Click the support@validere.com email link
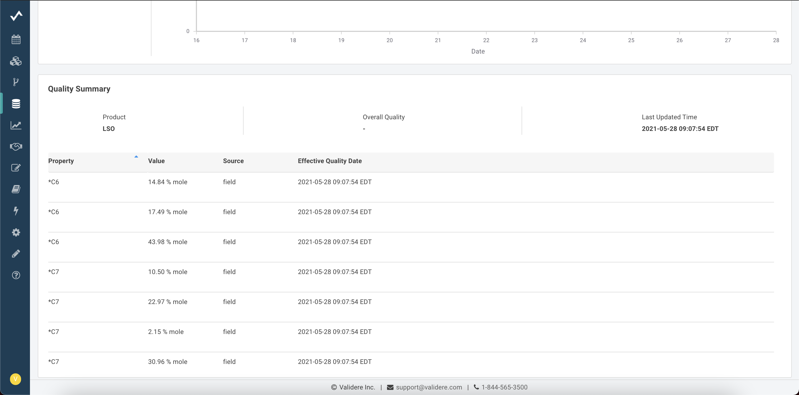The width and height of the screenshot is (799, 395). (429, 387)
